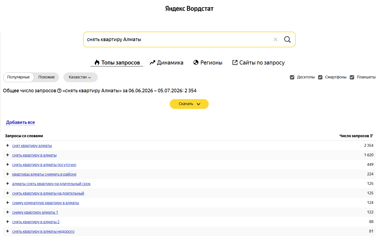Switch to the Похожие toggle option

click(x=46, y=77)
